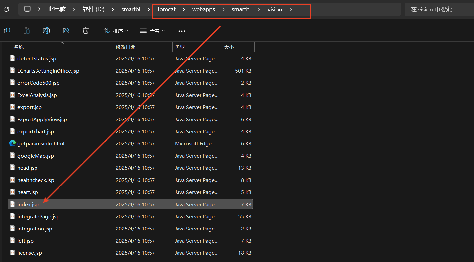
Task: Expand the chevron between smartbi and vision
Action: [x=259, y=9]
